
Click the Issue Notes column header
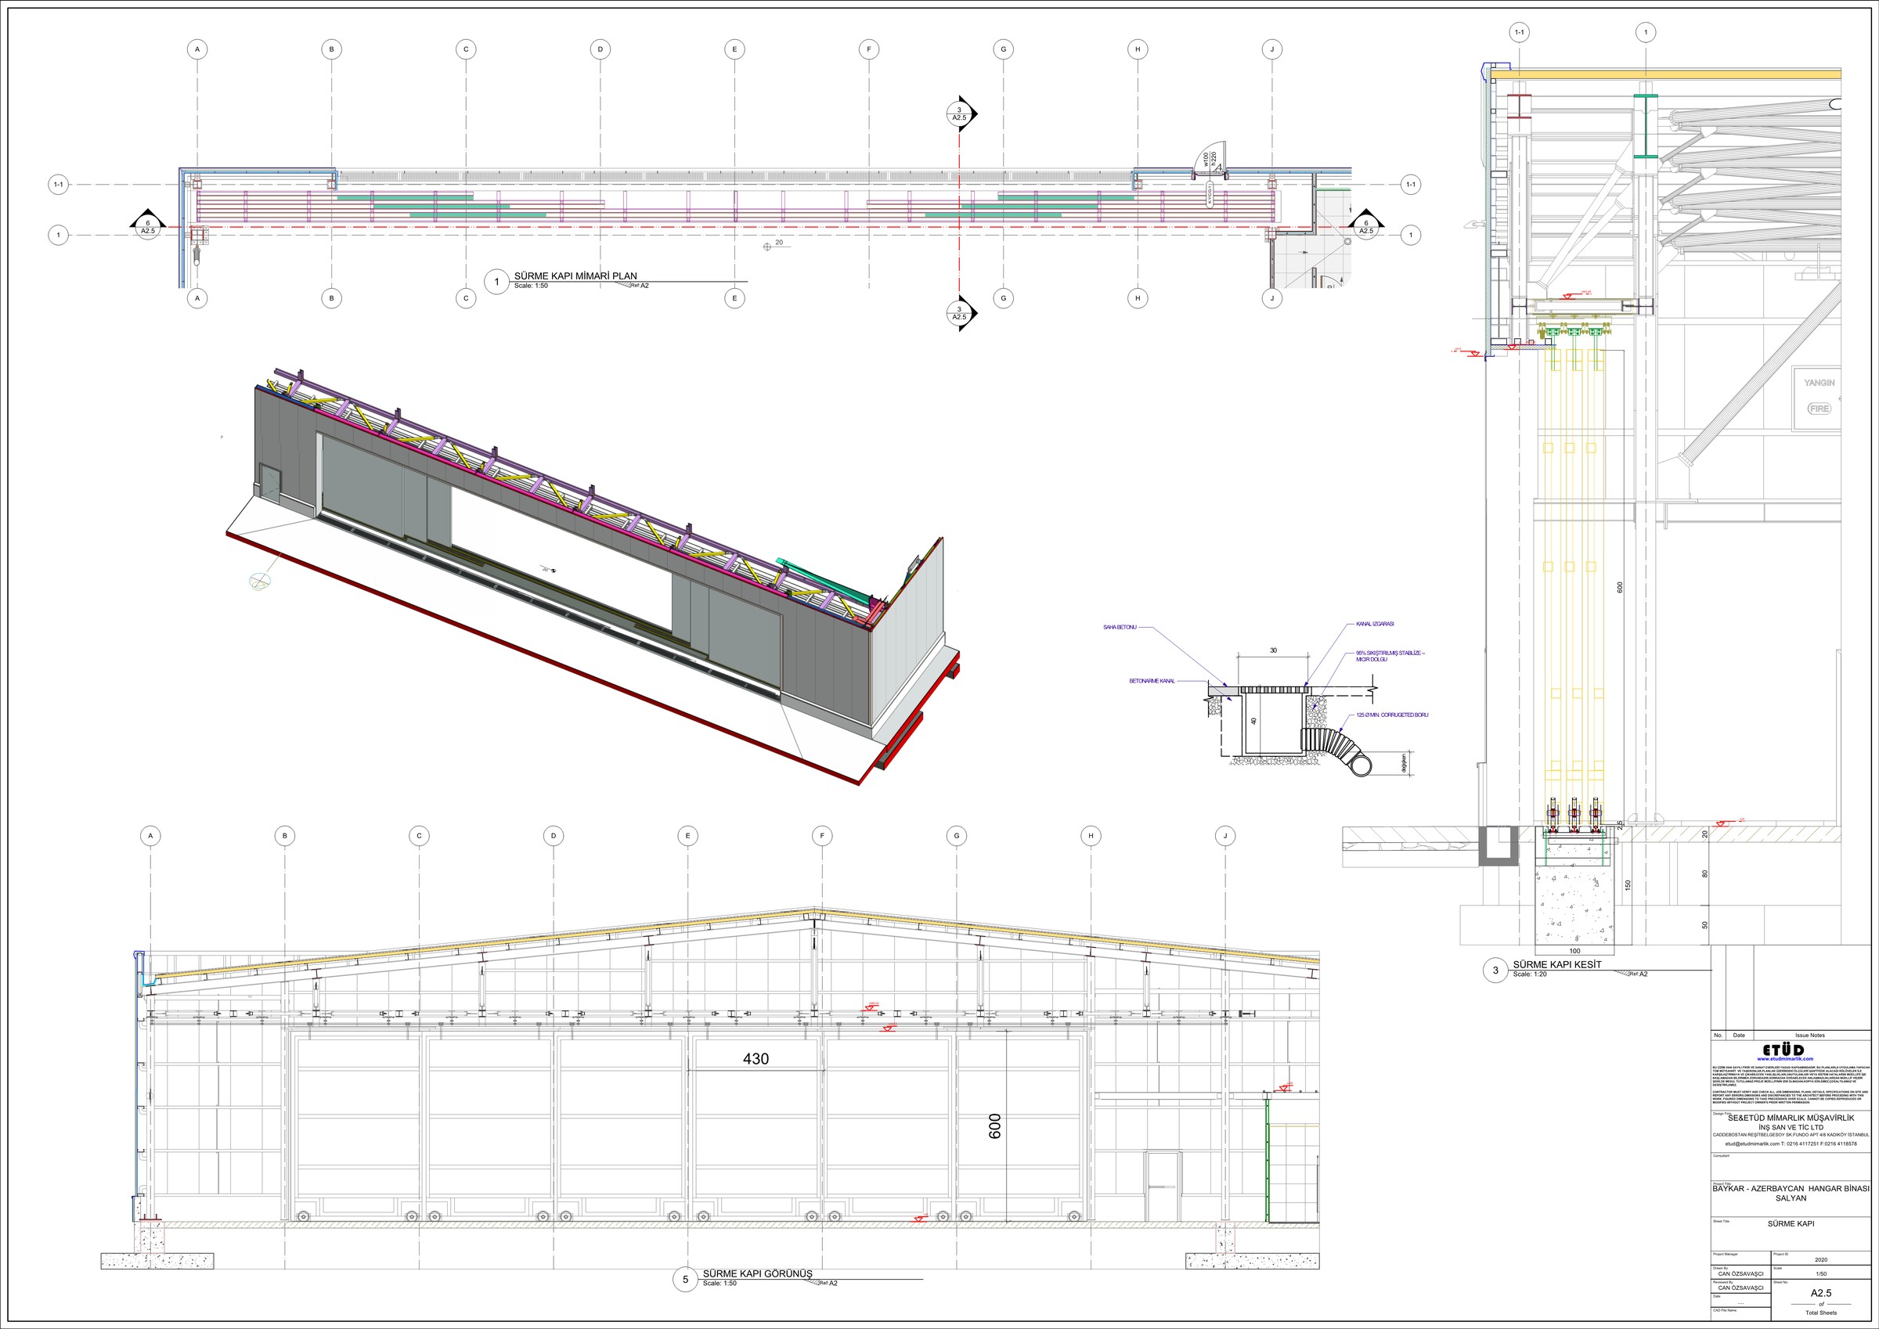1810,1035
